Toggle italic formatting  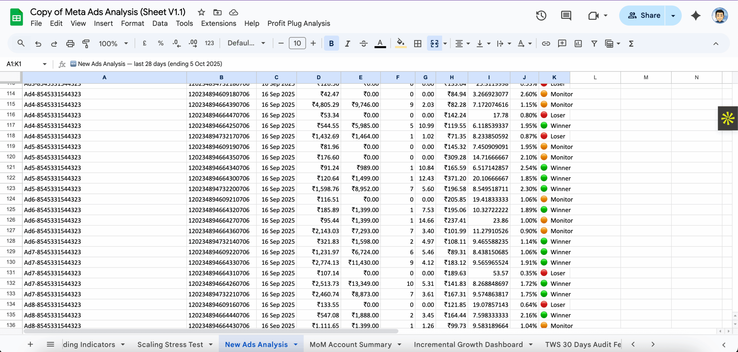pyautogui.click(x=347, y=43)
